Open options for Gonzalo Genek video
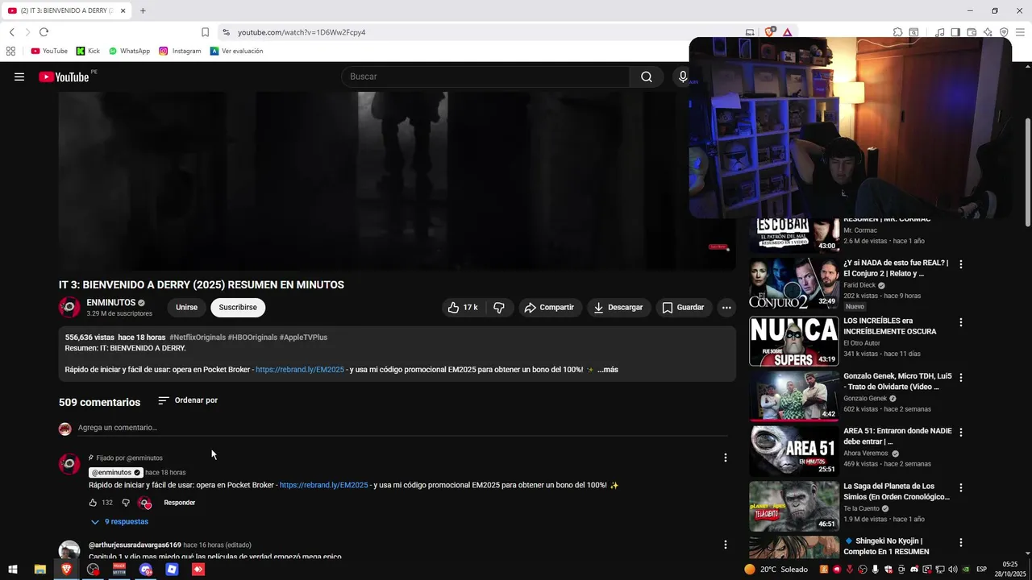The image size is (1032, 580). pyautogui.click(x=960, y=377)
